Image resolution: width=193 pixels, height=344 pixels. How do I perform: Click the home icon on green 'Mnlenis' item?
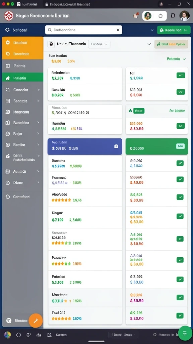coord(8,78)
